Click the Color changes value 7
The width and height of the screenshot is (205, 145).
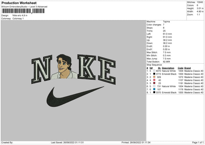coord(164,25)
